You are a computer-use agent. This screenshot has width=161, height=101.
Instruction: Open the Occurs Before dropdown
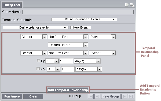(68, 45)
